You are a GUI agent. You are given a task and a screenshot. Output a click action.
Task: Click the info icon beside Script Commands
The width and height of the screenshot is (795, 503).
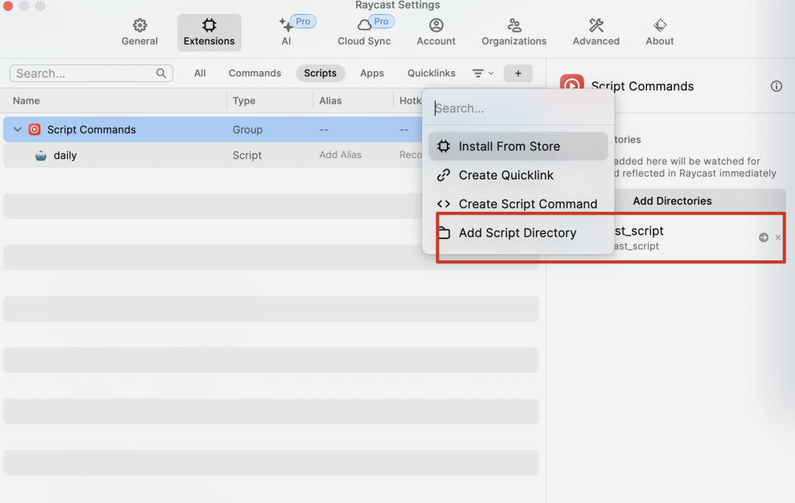777,86
